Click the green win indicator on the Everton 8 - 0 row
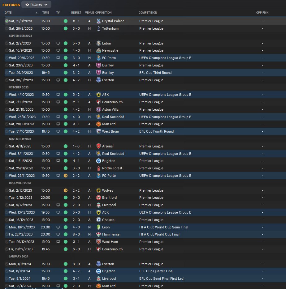 coord(66,264)
